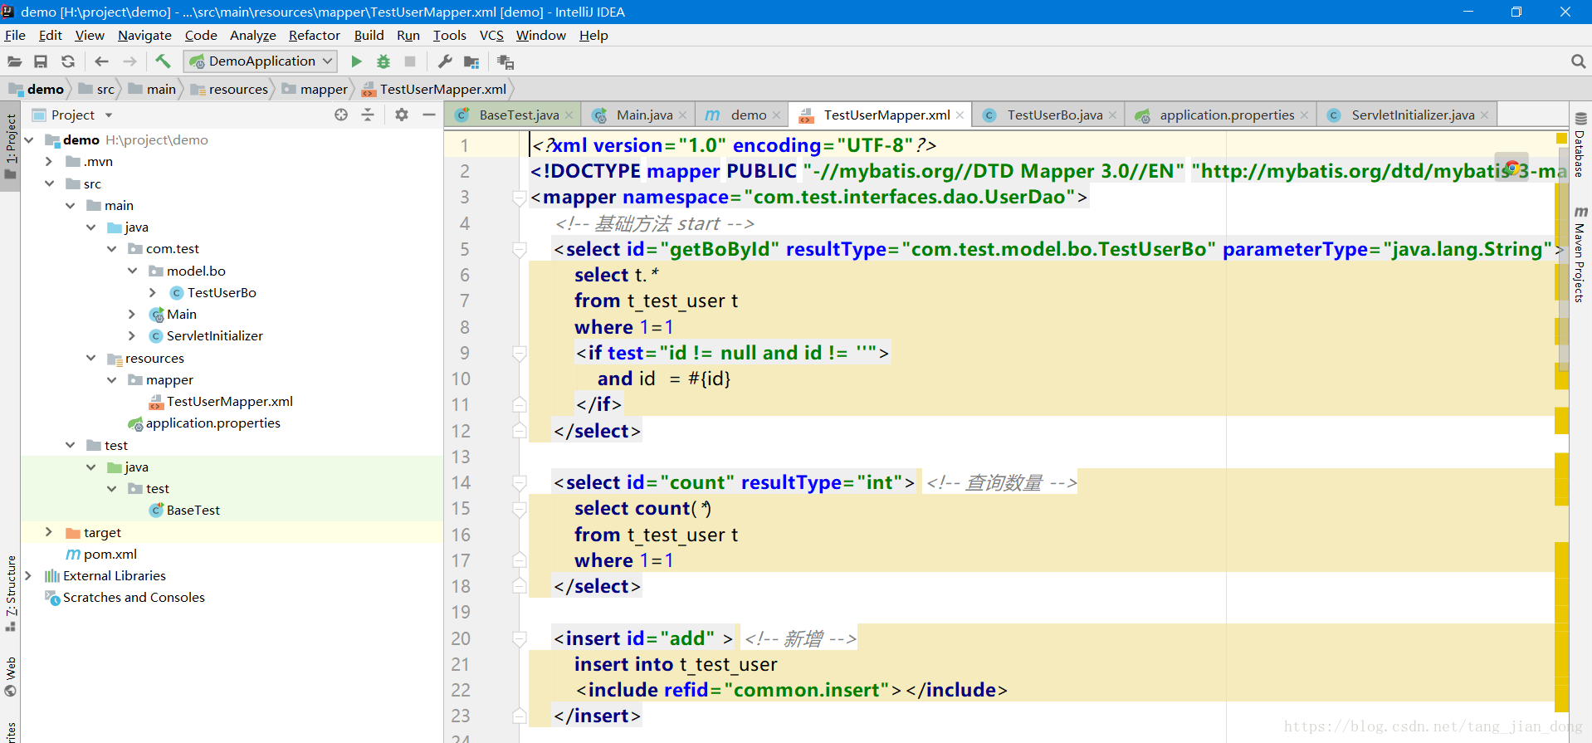Viewport: 1592px width, 743px height.
Task: Click the Search Everywhere magnifier icon
Action: tap(1578, 61)
